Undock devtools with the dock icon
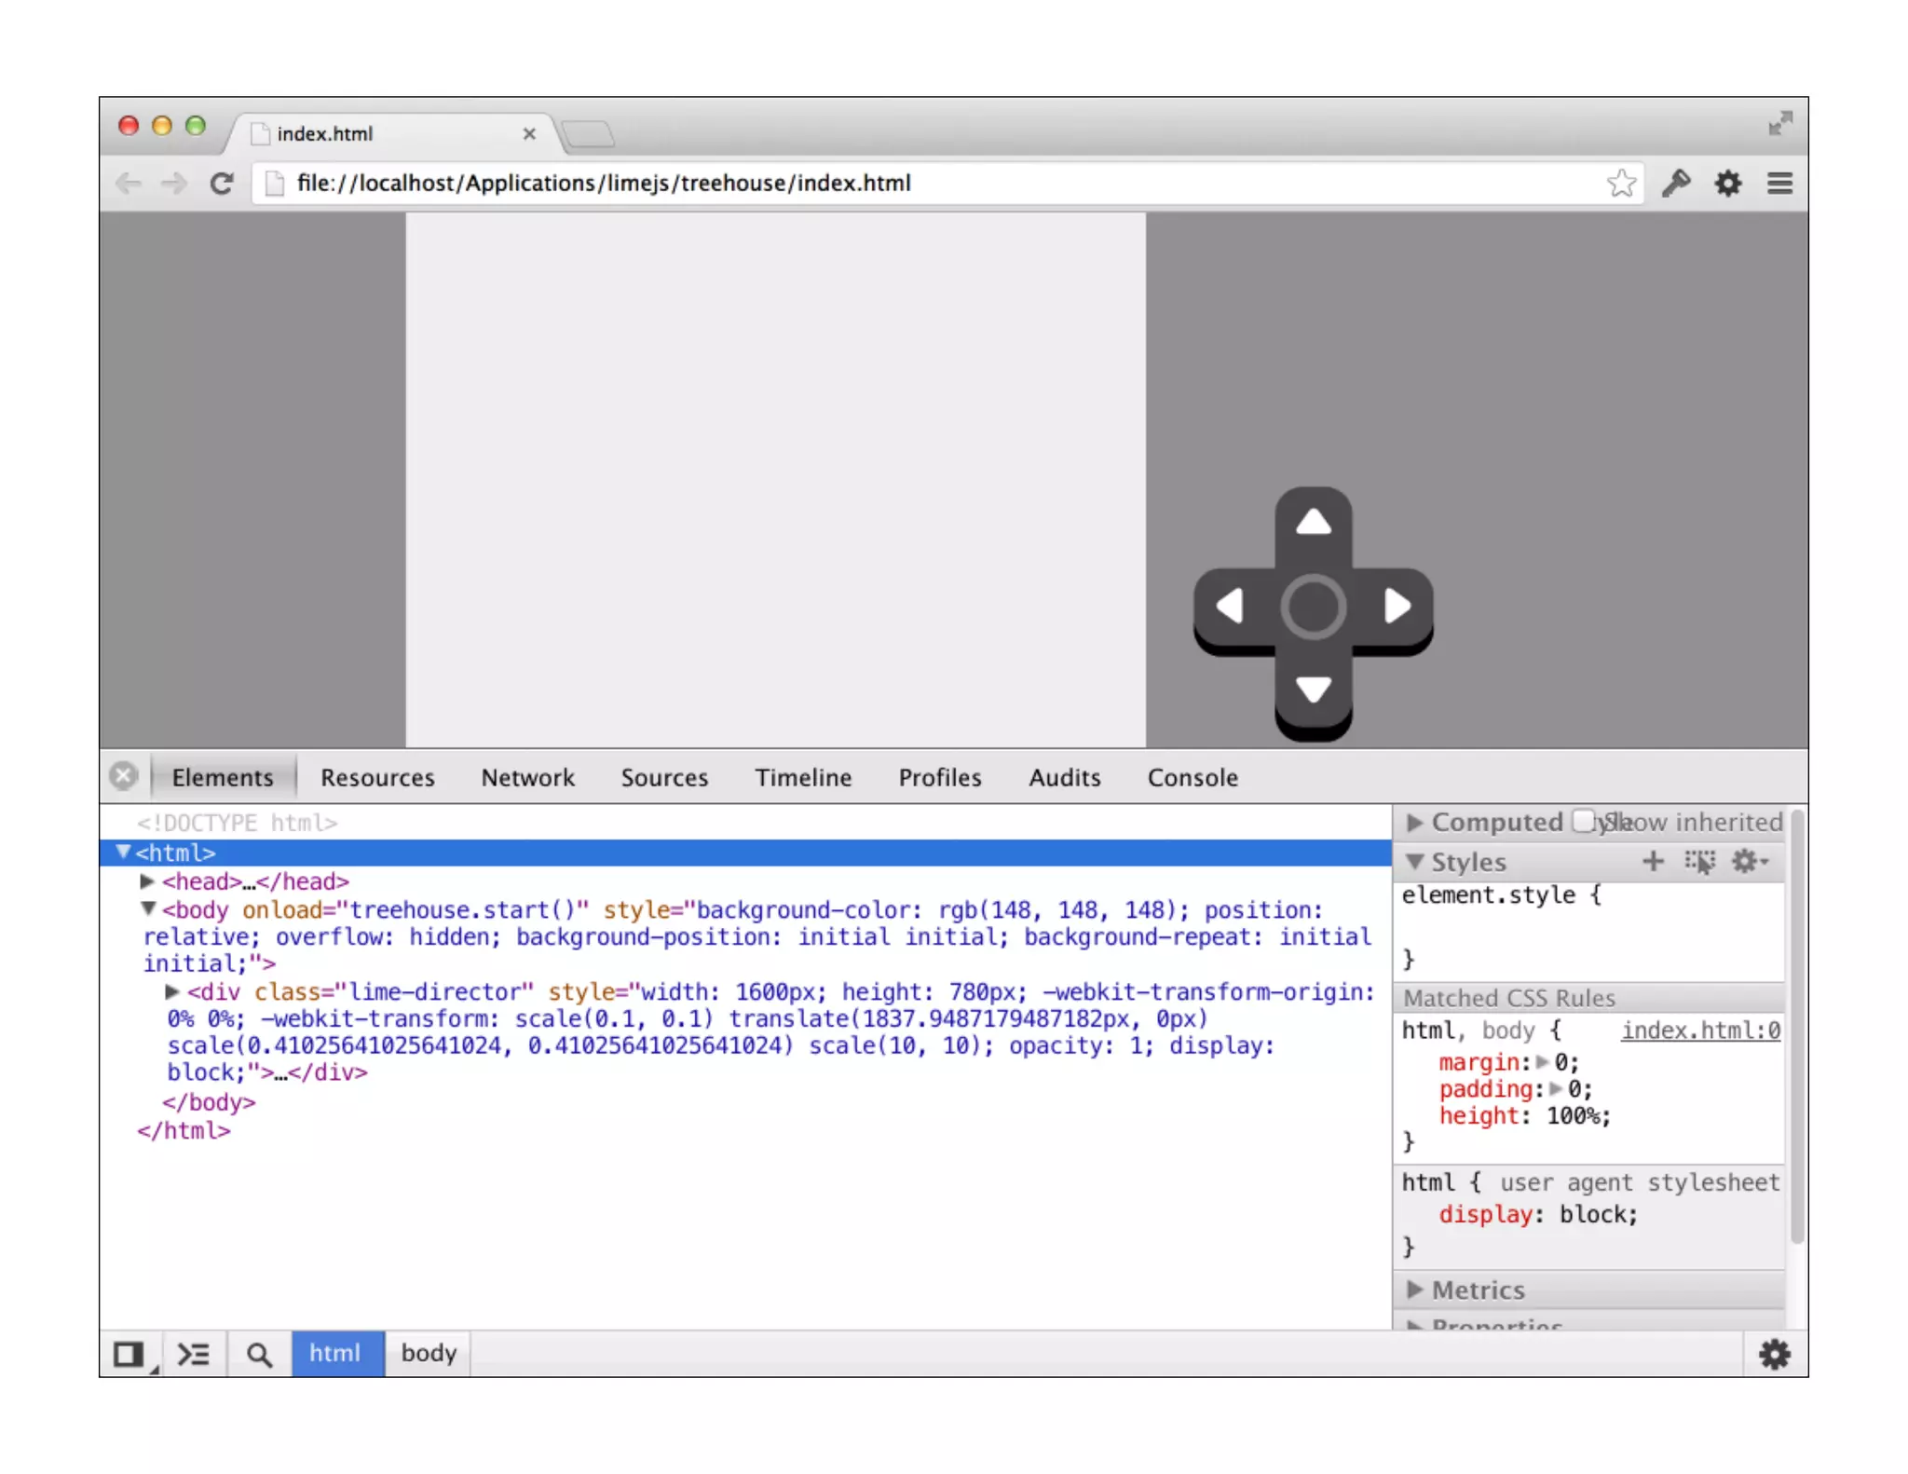 coord(129,1354)
